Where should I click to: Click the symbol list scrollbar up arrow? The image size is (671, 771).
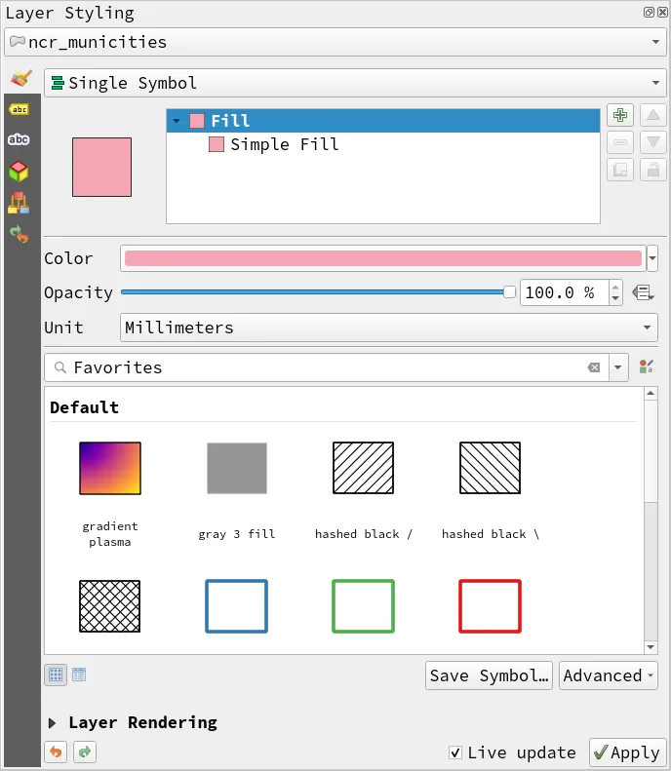point(651,394)
